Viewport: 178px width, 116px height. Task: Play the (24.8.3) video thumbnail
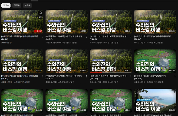coord(22,61)
